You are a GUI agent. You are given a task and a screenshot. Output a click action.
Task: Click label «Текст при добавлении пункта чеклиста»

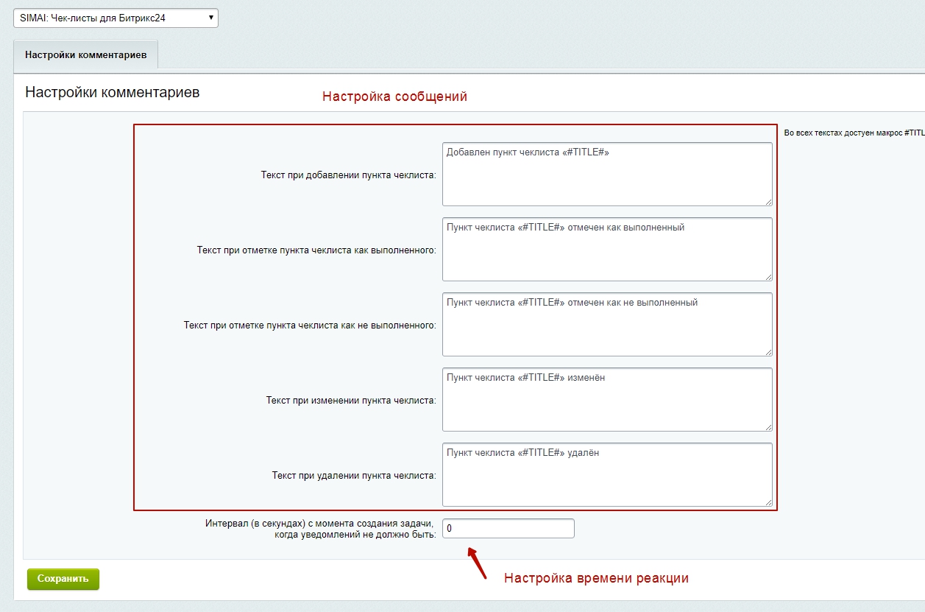[x=348, y=175]
